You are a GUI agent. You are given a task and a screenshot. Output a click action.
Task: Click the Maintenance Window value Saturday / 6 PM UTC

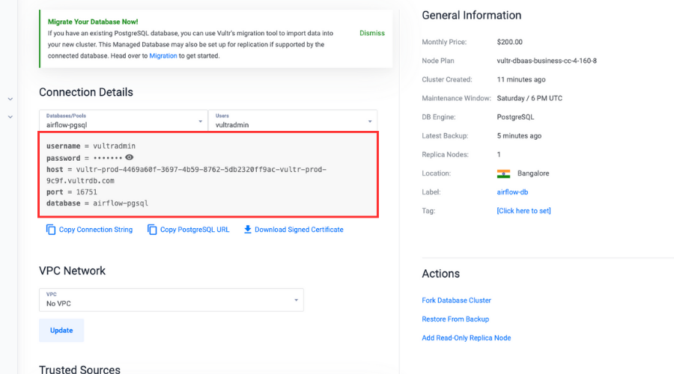[x=529, y=98]
